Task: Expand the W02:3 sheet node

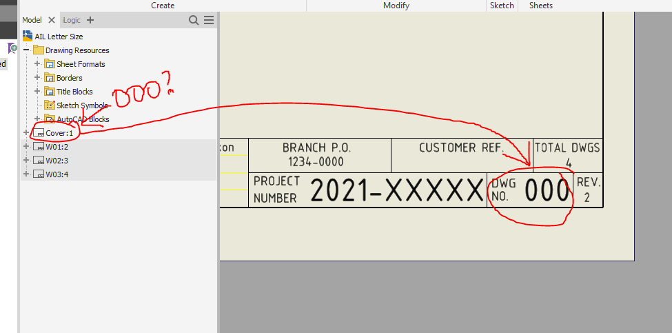Action: 27,160
